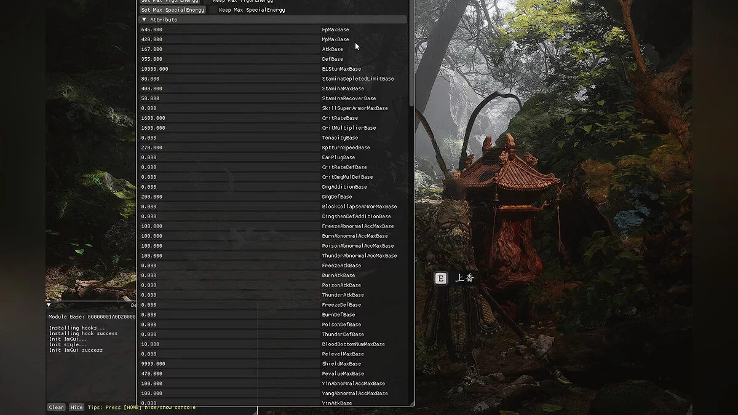This screenshot has height=415, width=738.
Task: Click the FreezeAbnormalAccMaxBase value field
Action: [x=229, y=226]
